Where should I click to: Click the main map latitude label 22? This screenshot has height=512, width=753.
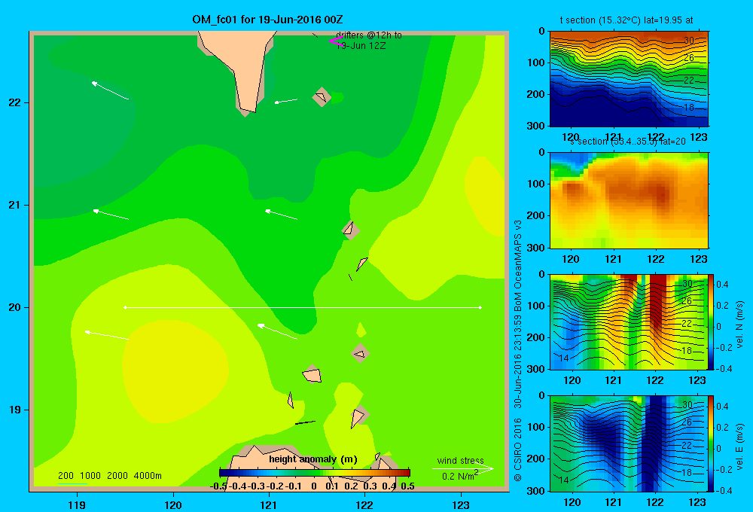tap(15, 102)
